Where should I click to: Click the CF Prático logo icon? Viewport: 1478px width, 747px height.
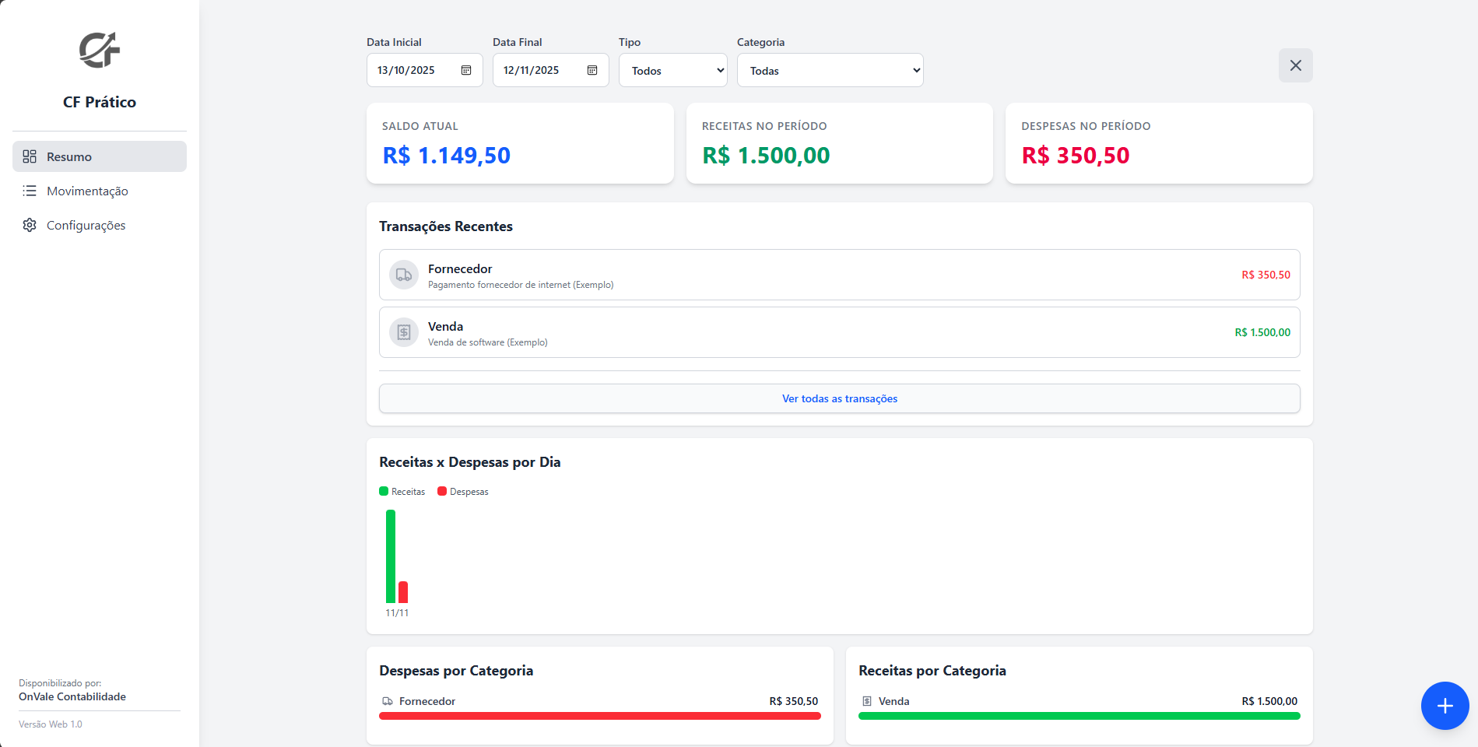click(100, 51)
